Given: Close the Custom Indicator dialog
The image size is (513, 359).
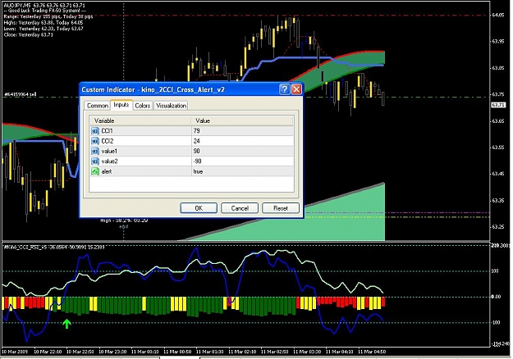Looking at the screenshot, I should click(296, 89).
